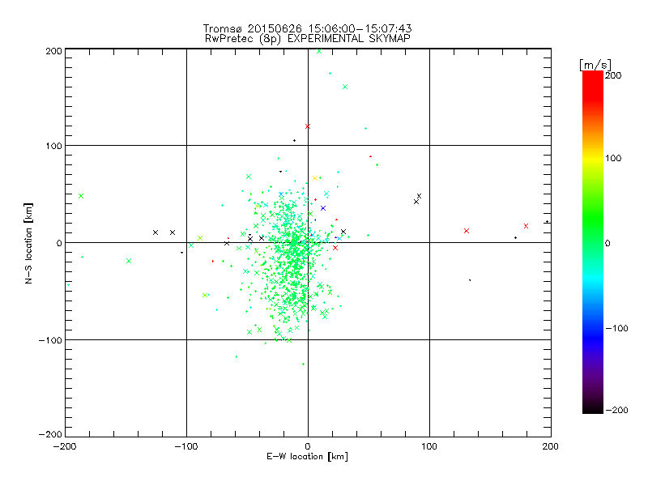
Task: Pick the red region of the velocity colorbar
Action: 593,85
